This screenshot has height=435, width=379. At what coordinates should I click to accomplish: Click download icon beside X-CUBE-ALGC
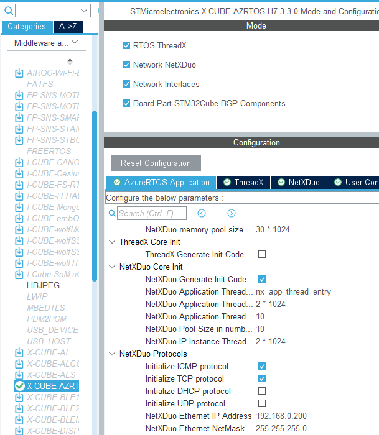[19, 364]
